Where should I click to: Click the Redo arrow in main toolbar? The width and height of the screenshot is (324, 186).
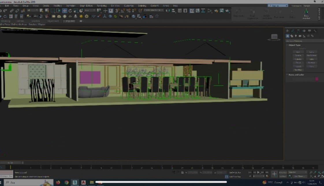tap(5, 11)
